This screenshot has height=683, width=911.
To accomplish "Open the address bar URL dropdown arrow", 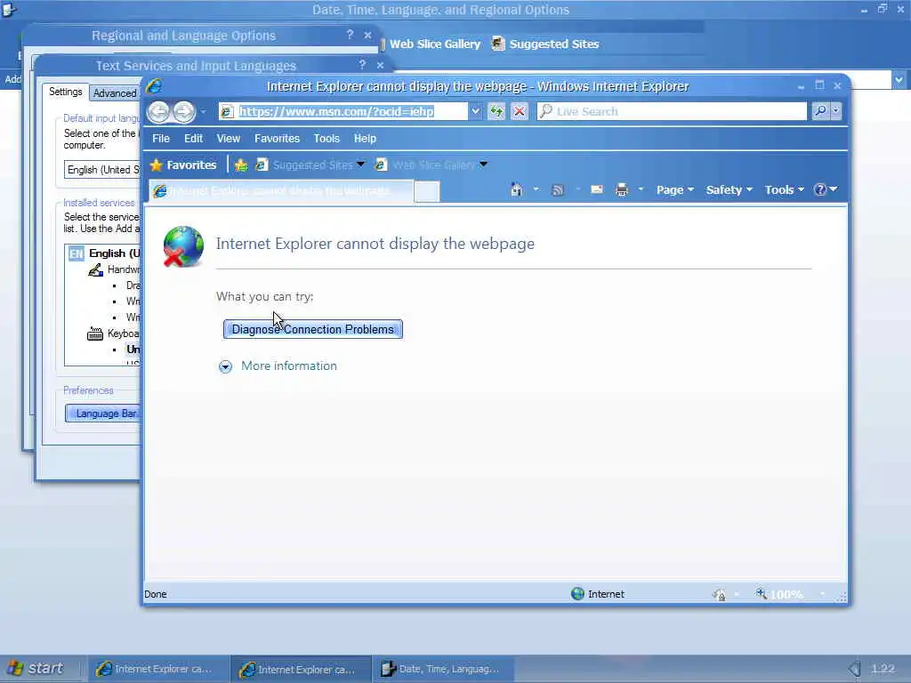I will tap(475, 111).
